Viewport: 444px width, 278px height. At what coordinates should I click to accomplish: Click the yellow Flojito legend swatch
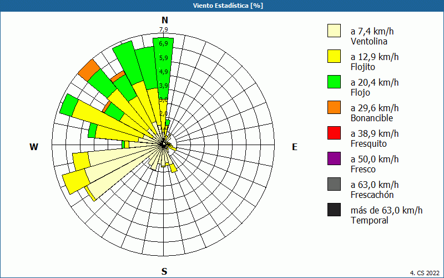[x=334, y=56]
